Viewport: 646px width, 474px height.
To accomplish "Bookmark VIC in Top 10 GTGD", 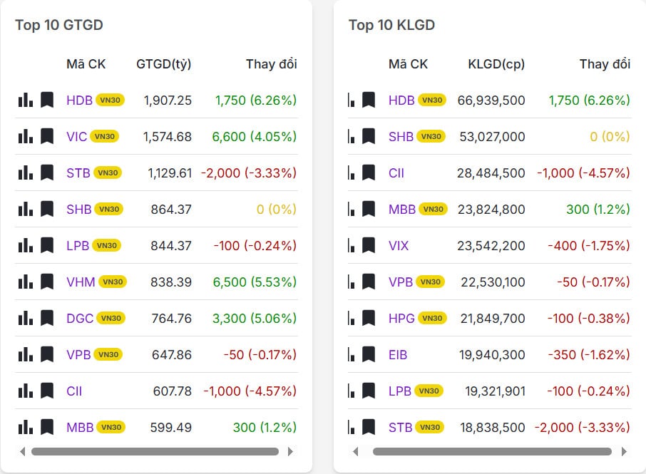I will pos(47,136).
